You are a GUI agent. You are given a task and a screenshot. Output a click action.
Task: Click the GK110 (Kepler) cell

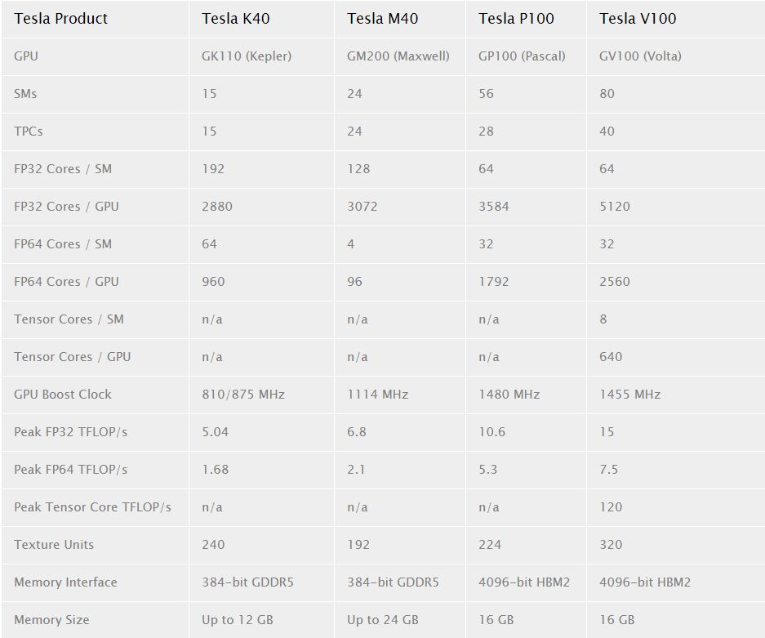tap(247, 56)
